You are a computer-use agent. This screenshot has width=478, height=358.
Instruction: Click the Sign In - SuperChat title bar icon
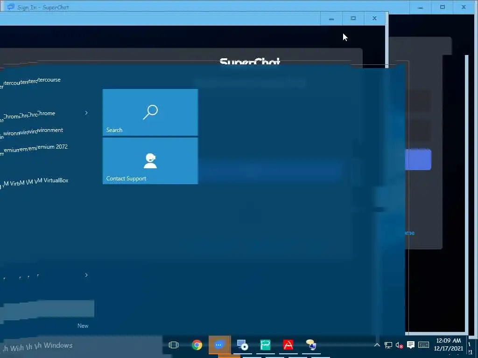coord(11,7)
